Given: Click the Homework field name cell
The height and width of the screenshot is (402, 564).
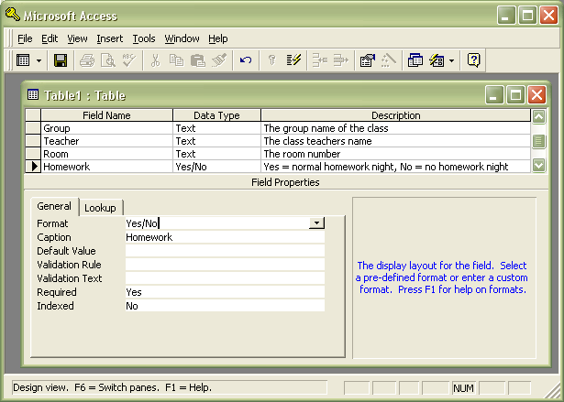Looking at the screenshot, I should tap(106, 167).
